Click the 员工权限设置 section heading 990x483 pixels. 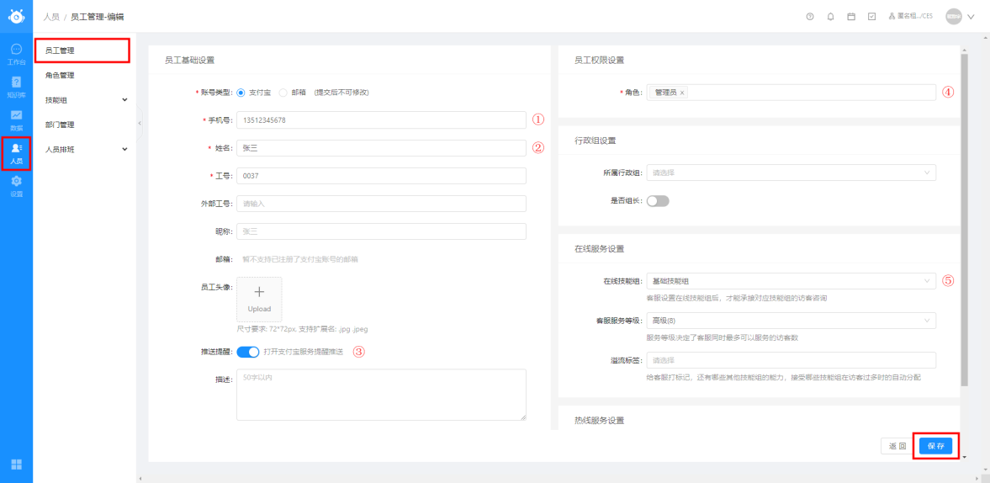599,61
